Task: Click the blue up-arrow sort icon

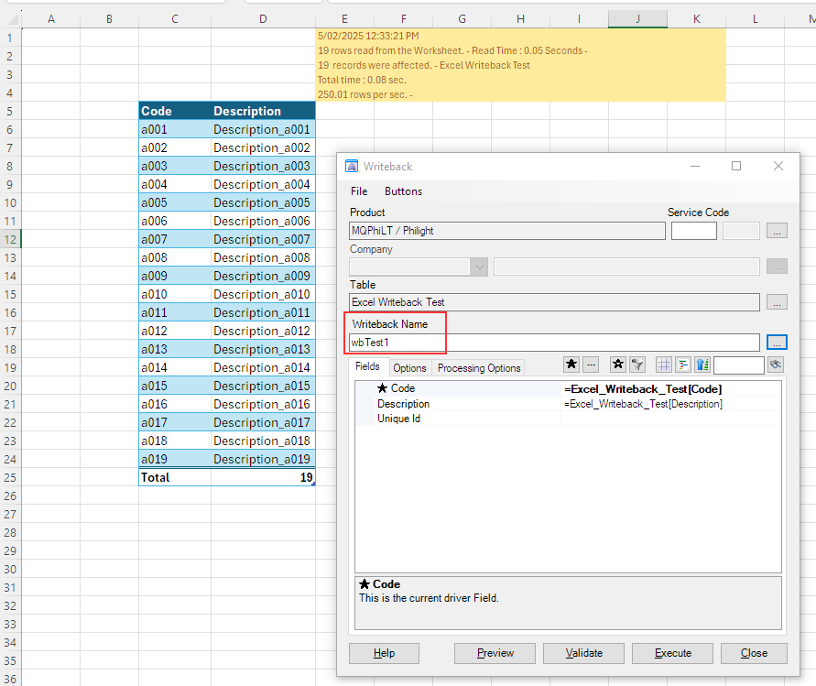Action: pyautogui.click(x=702, y=365)
